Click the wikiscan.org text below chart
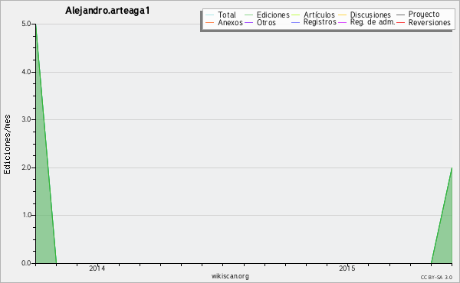Image resolution: width=460 pixels, height=283 pixels. [230, 276]
